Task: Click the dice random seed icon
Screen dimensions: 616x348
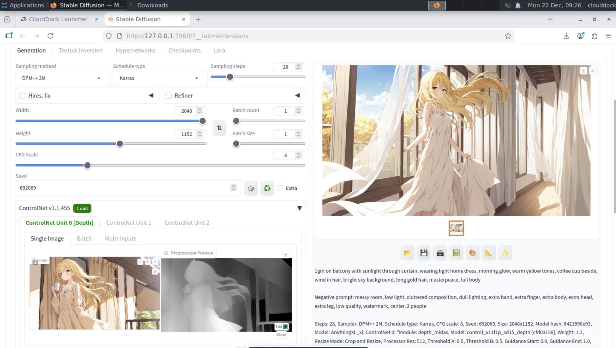Action: pos(251,188)
